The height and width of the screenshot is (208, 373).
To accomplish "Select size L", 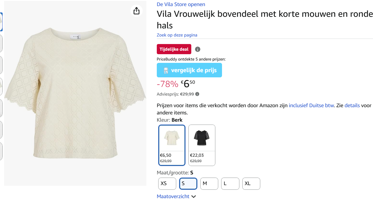I will point(230,183).
